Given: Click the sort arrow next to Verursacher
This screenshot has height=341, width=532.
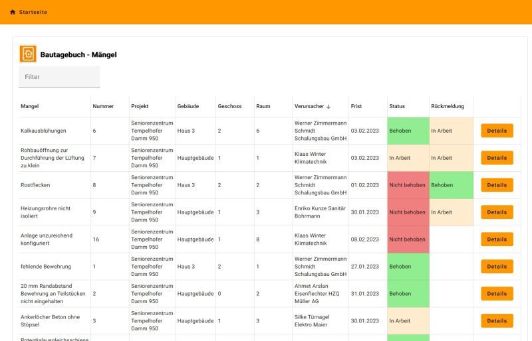Looking at the screenshot, I should click(328, 107).
